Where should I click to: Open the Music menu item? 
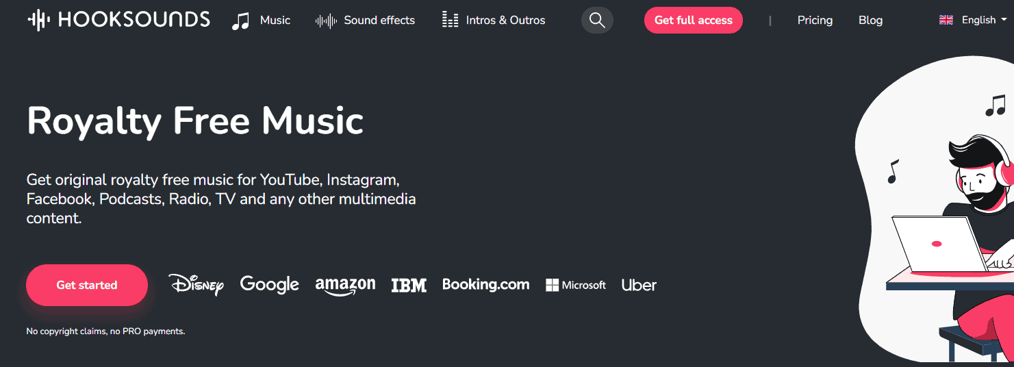[275, 21]
